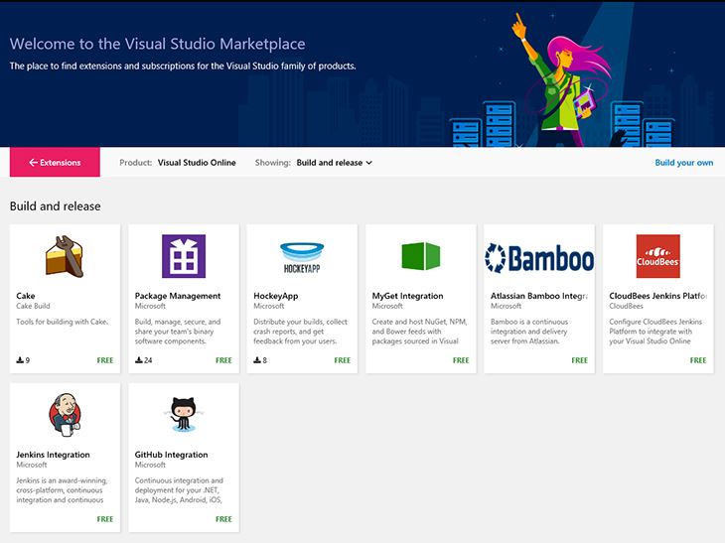Click the Microsoft publisher under GitHub Integration

[x=150, y=465]
